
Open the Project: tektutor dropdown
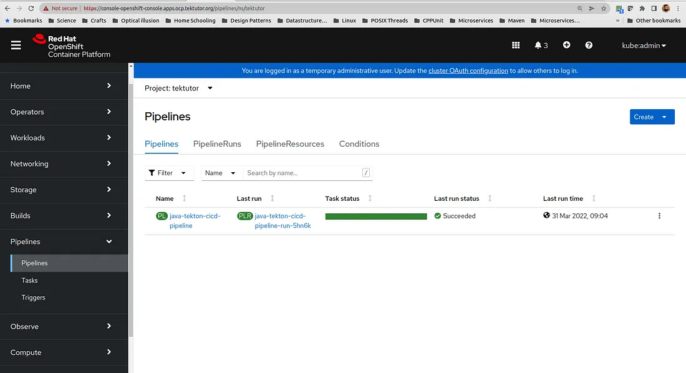178,88
